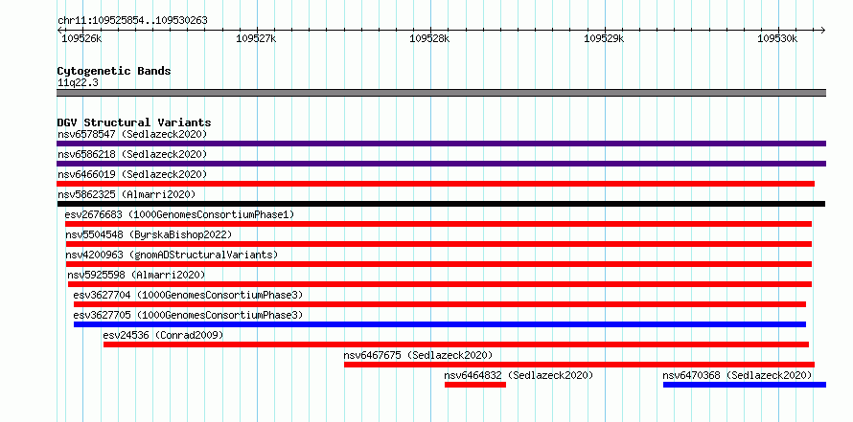Open nsv4200963 (gnomADStructuralVariants) label
The width and height of the screenshot is (853, 422).
point(172,255)
